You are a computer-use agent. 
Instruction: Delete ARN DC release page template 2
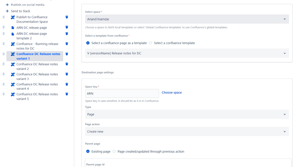pos(67,34)
